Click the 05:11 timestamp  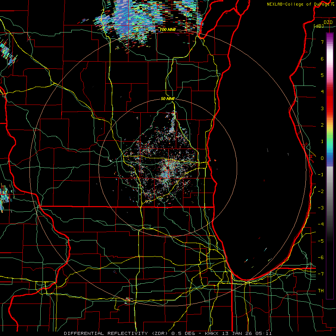[x=263, y=333]
